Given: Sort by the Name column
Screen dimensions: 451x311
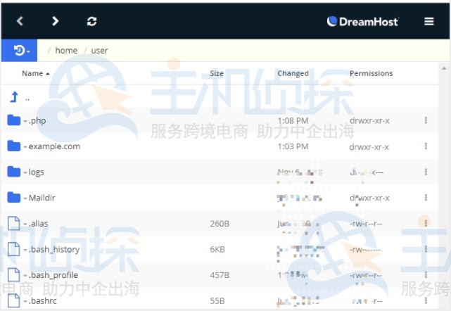Looking at the screenshot, I should [x=36, y=73].
